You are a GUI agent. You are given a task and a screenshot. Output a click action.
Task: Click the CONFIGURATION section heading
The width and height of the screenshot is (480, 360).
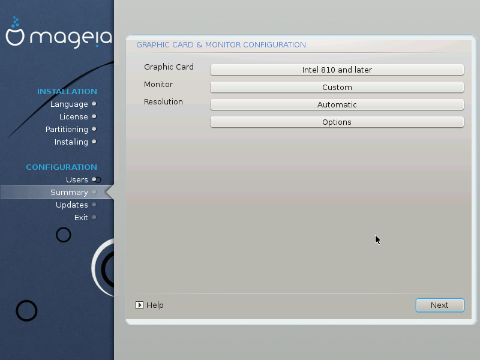click(x=62, y=167)
